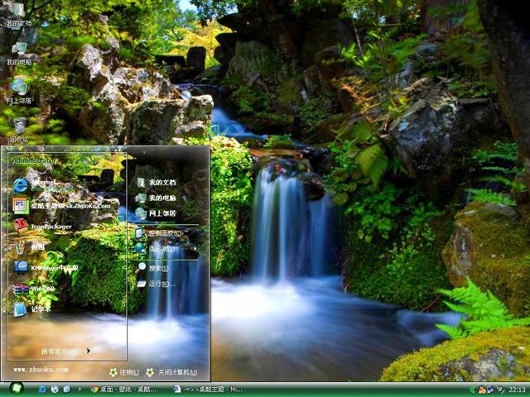
Task: Switch to the 桌酷主题 taskbar window
Action: coord(207,389)
